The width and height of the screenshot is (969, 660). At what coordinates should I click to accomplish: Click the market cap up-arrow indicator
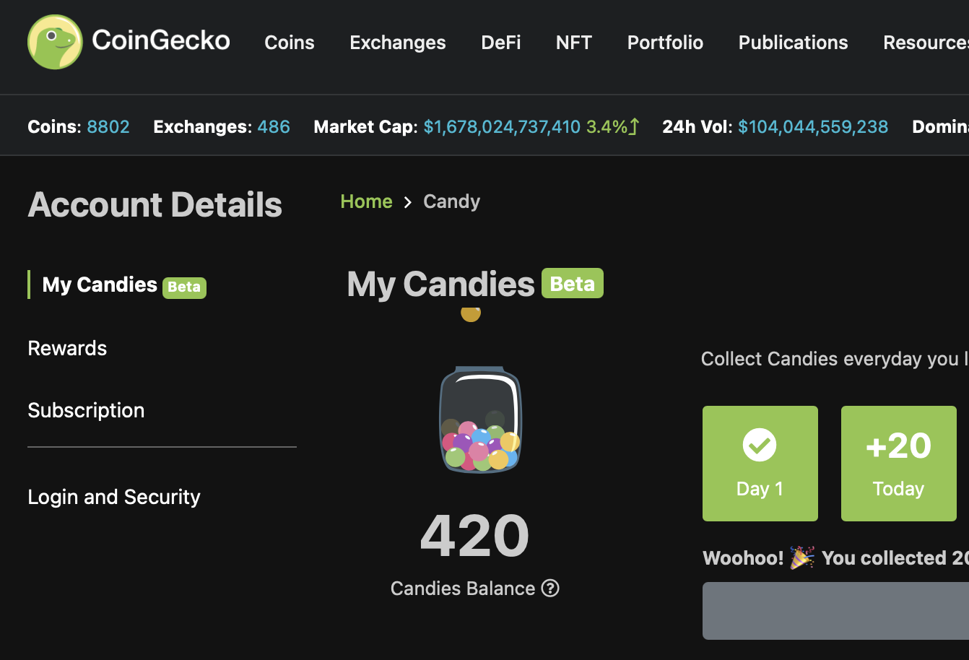634,127
